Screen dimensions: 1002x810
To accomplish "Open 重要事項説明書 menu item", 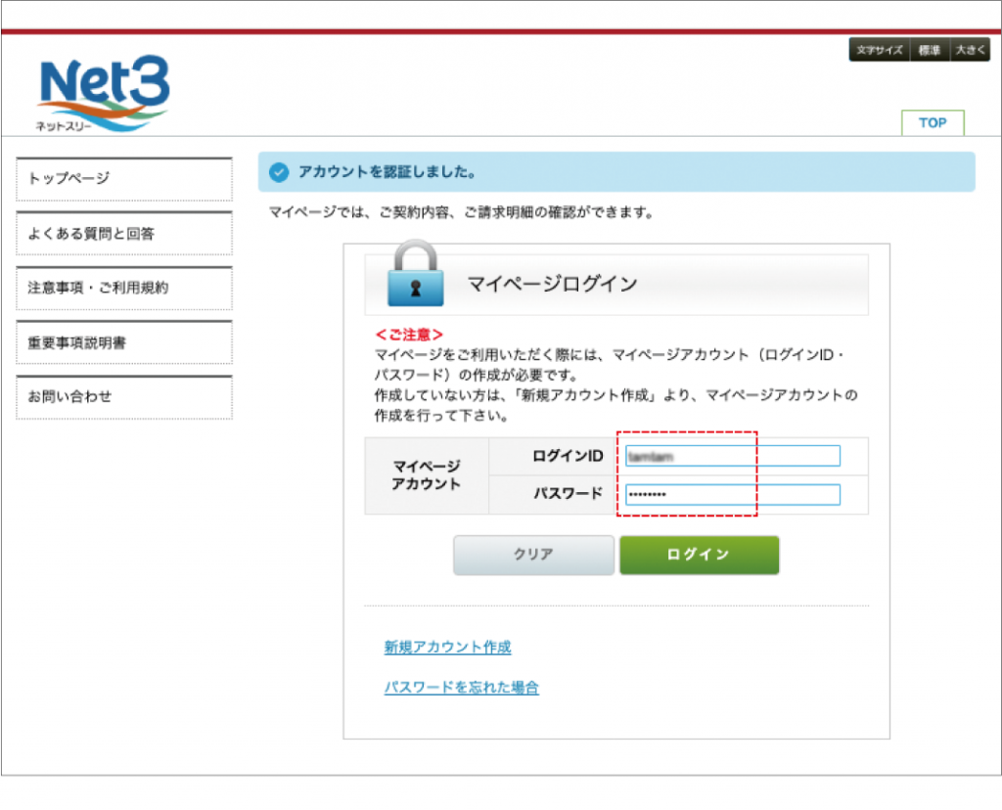I will [x=124, y=343].
